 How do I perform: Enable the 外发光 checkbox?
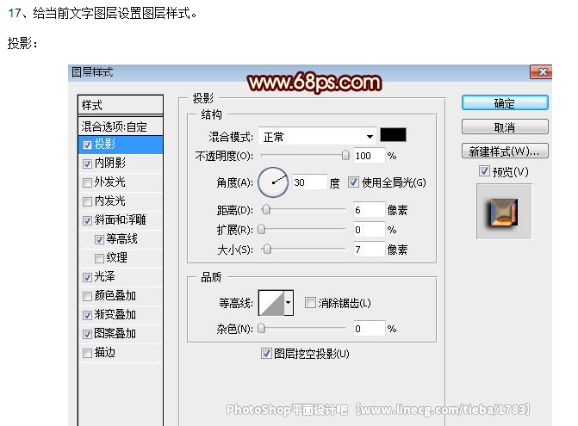[x=87, y=182]
